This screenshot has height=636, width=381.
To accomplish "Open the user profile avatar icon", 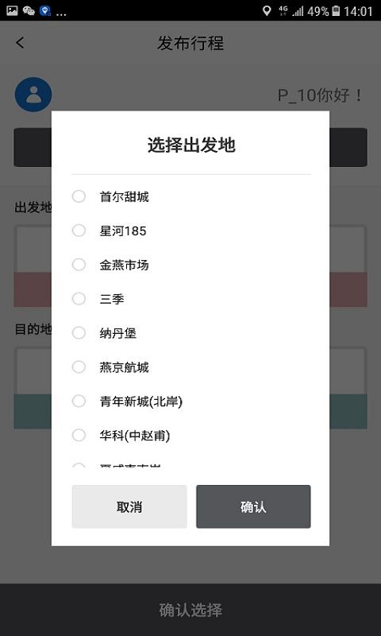I will [x=33, y=95].
